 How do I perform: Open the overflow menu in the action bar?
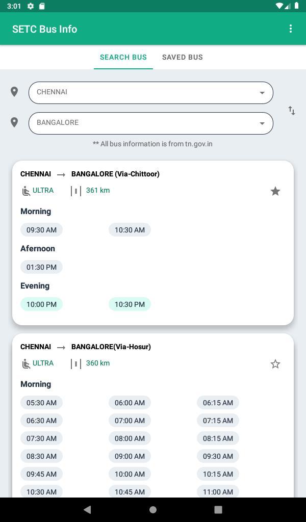[x=291, y=29]
